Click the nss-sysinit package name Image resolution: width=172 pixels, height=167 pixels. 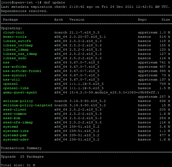pos(15,75)
